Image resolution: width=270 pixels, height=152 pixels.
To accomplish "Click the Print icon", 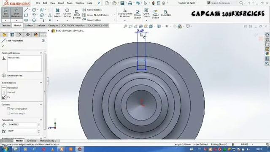I will click(x=130, y=3).
